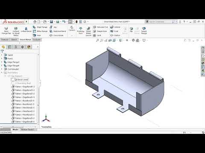Viewport: 205px width, 153px height.
Task: Click the Rebuild traffic light icon
Action: click(x=76, y=22)
